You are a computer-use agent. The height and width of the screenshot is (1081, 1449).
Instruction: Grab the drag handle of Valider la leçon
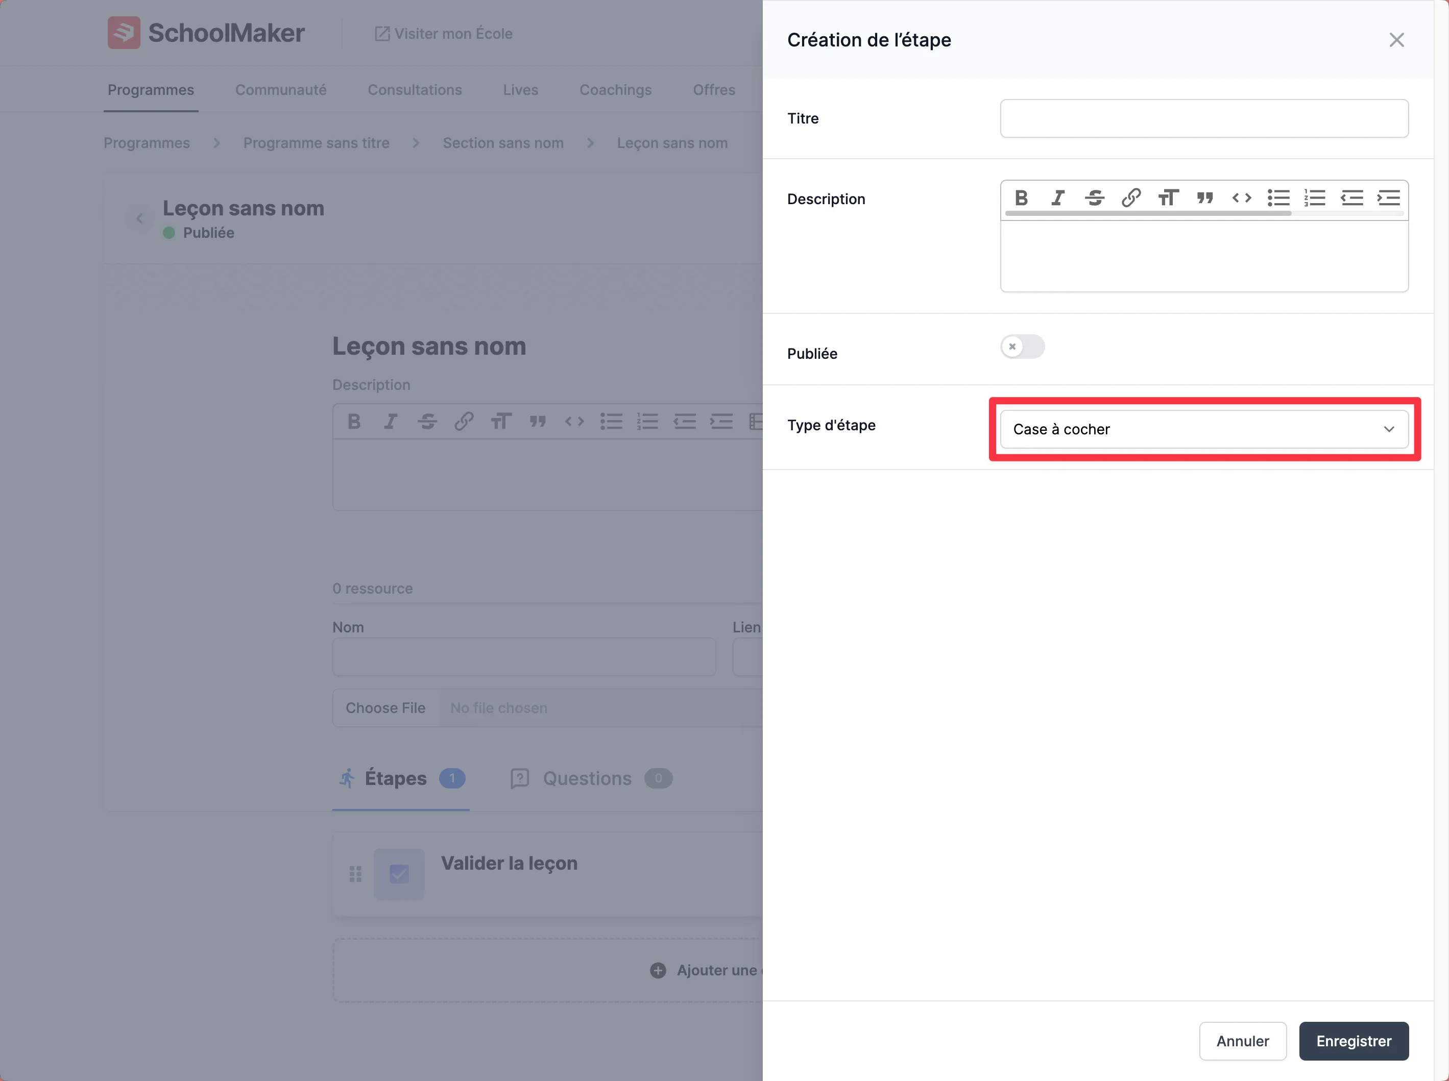click(355, 874)
